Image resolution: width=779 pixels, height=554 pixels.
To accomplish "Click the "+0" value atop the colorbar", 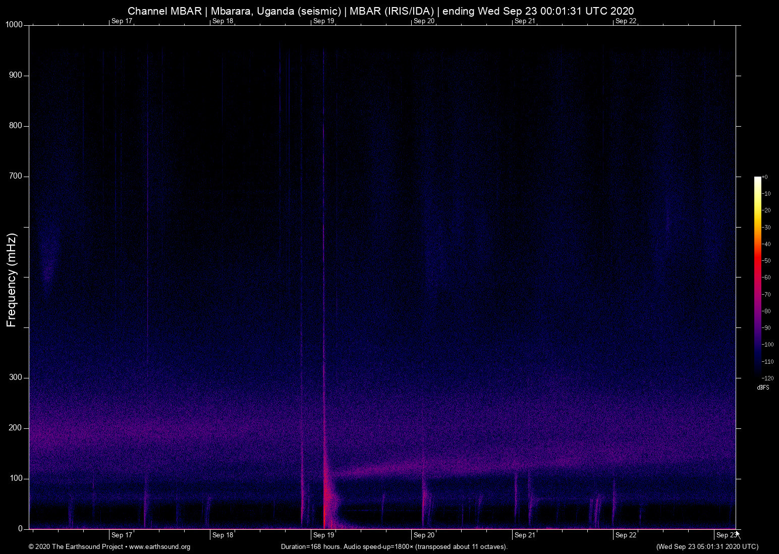I will (765, 177).
